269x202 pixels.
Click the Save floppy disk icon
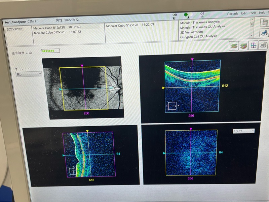click(264, 23)
